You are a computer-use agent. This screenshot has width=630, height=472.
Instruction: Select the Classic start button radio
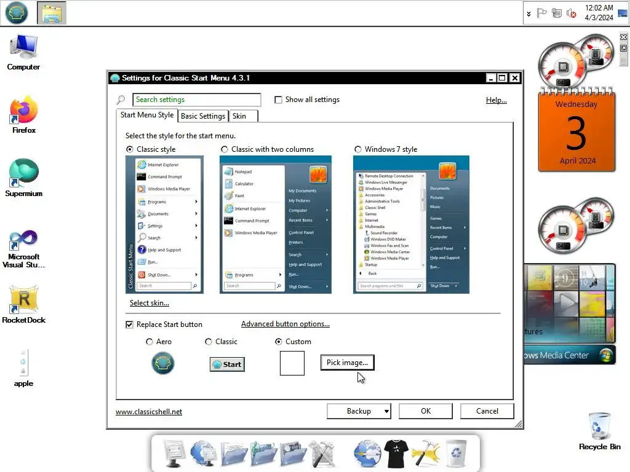coord(208,342)
